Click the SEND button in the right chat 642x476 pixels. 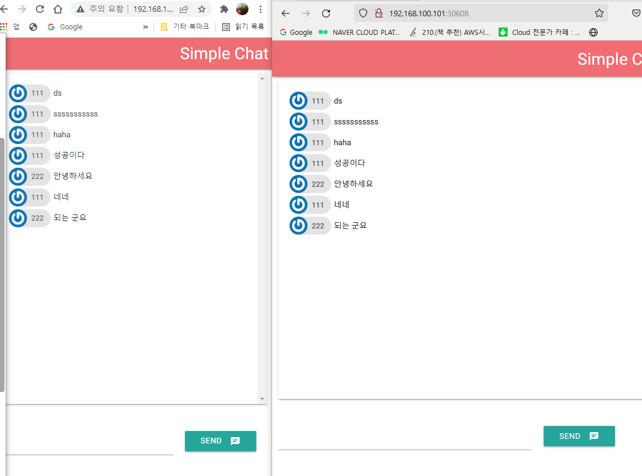pyautogui.click(x=579, y=436)
